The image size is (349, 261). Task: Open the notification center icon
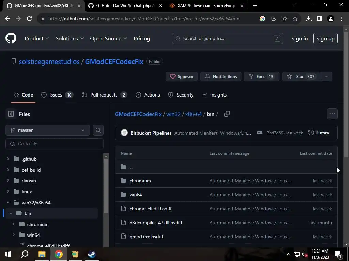pyautogui.click(x=338, y=254)
